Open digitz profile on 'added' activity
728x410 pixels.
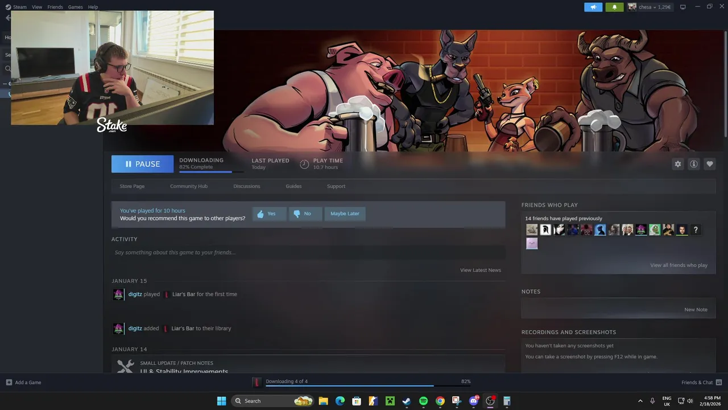(x=135, y=329)
